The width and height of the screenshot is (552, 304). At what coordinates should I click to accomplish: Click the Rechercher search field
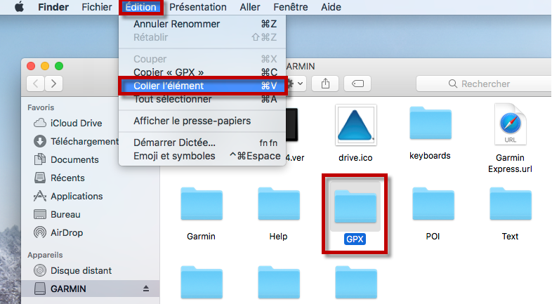pyautogui.click(x=484, y=84)
